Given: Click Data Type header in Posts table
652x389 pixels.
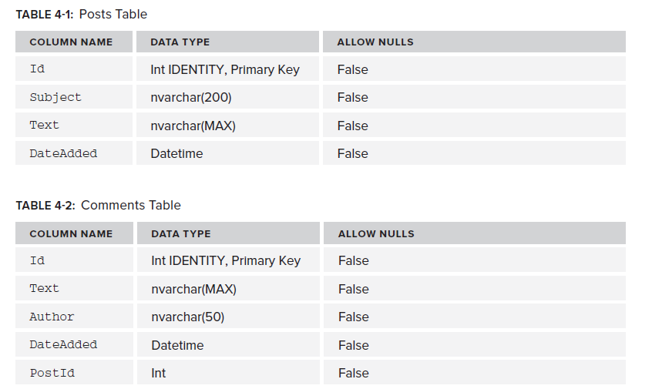Looking at the screenshot, I should 180,42.
